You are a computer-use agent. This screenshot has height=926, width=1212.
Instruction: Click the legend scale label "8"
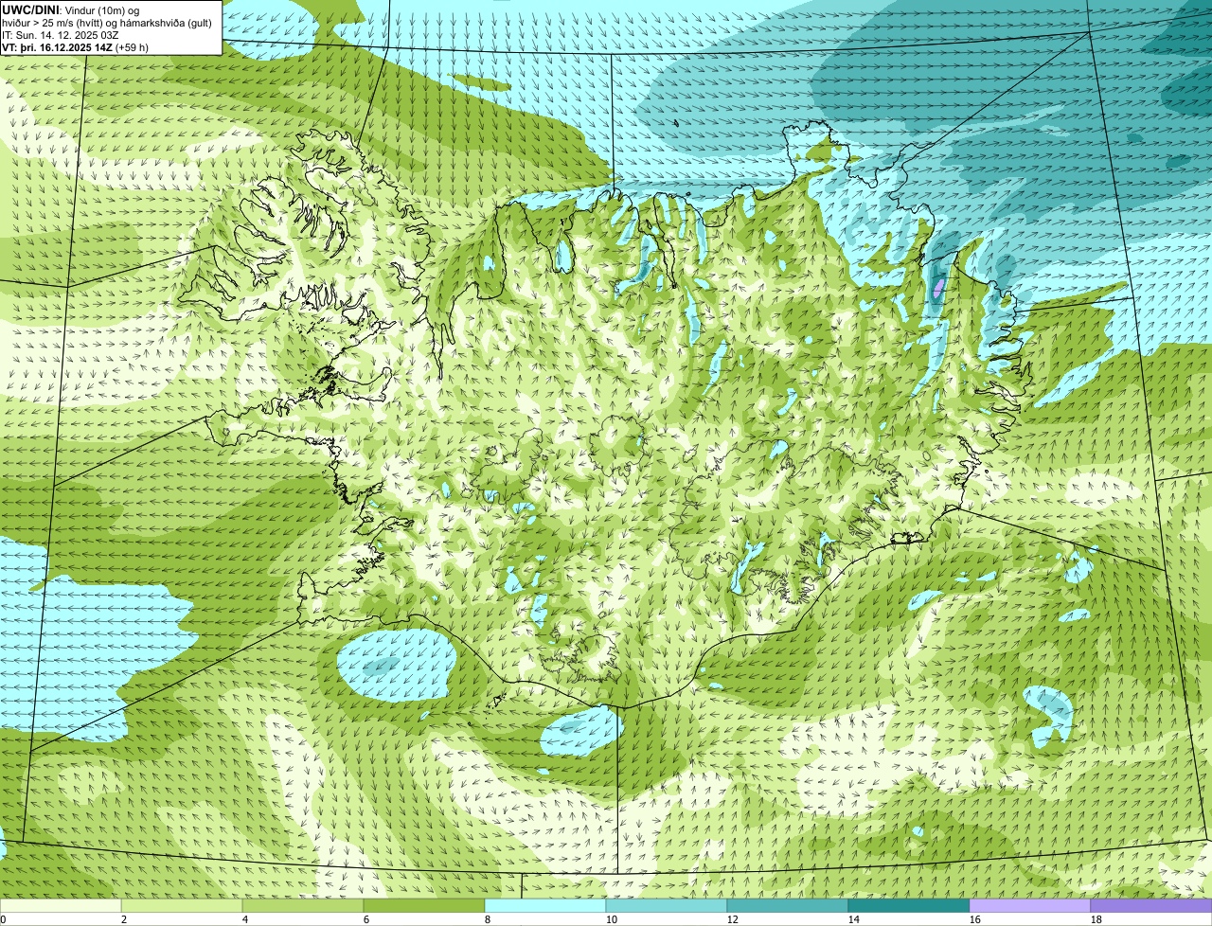click(x=488, y=919)
